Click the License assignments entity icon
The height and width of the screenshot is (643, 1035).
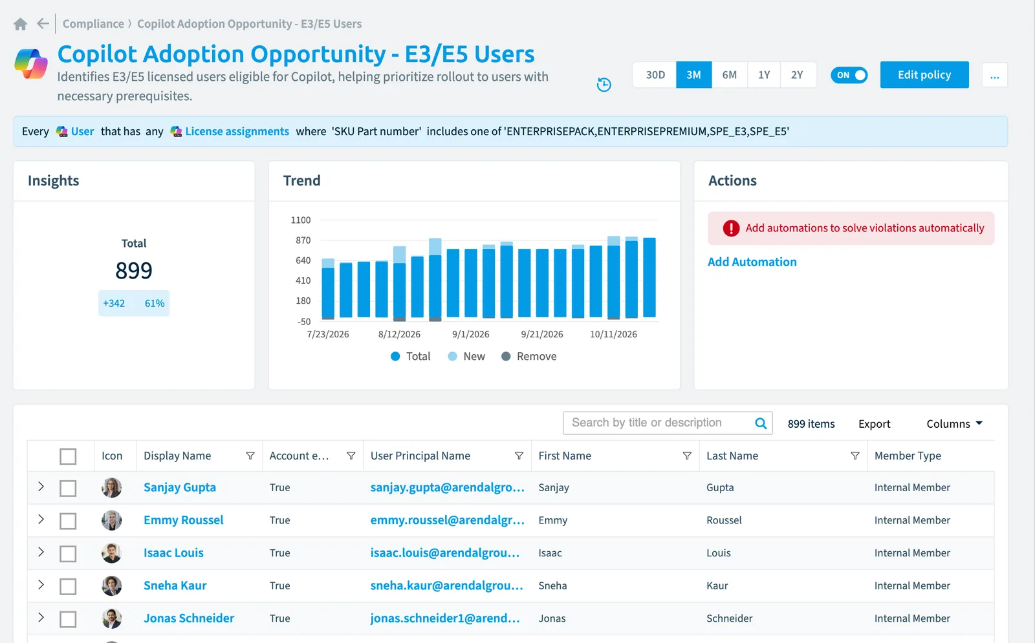click(176, 132)
